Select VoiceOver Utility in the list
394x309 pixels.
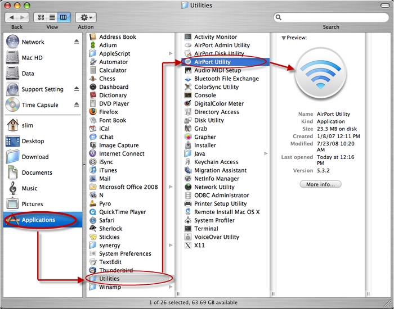click(x=225, y=237)
